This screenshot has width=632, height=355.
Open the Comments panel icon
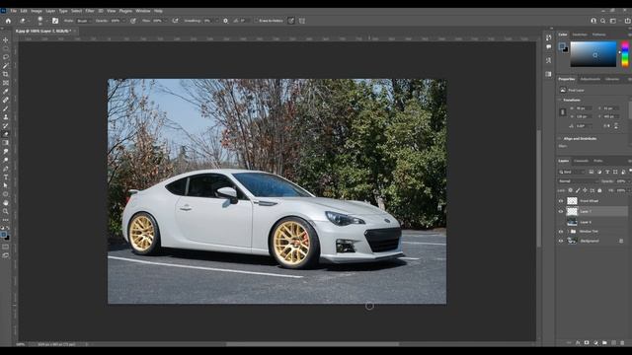549,47
